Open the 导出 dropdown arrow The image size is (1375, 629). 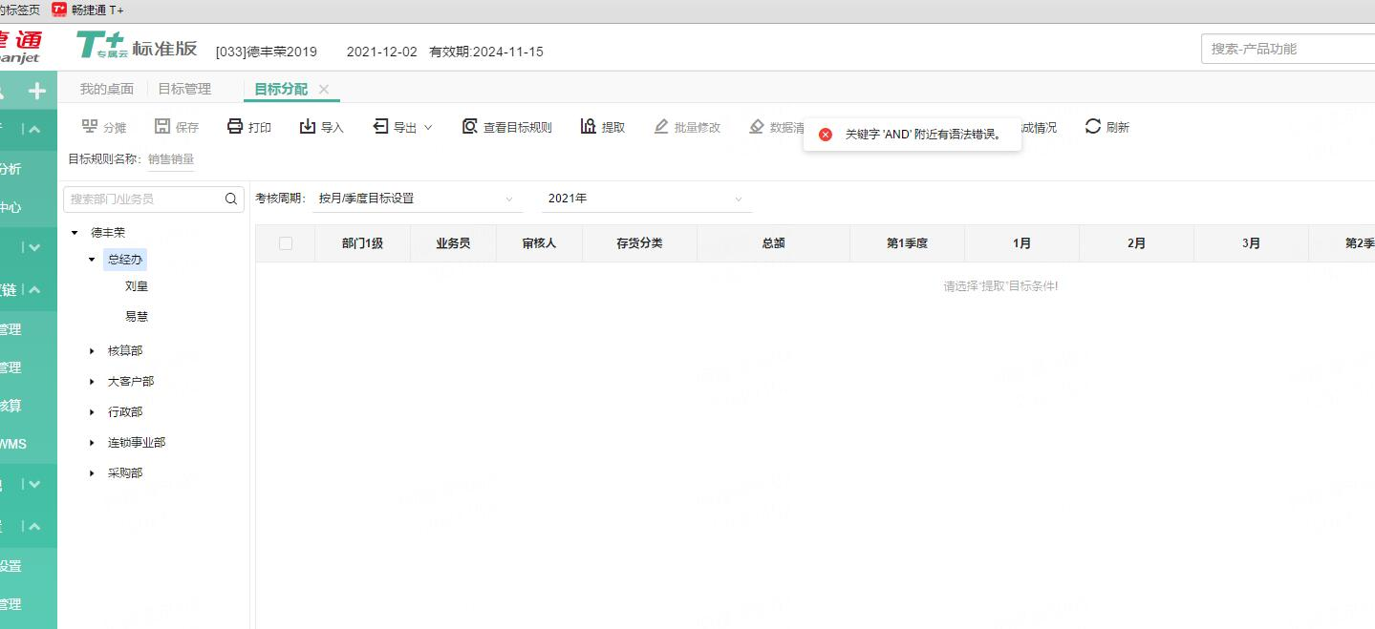[x=428, y=127]
